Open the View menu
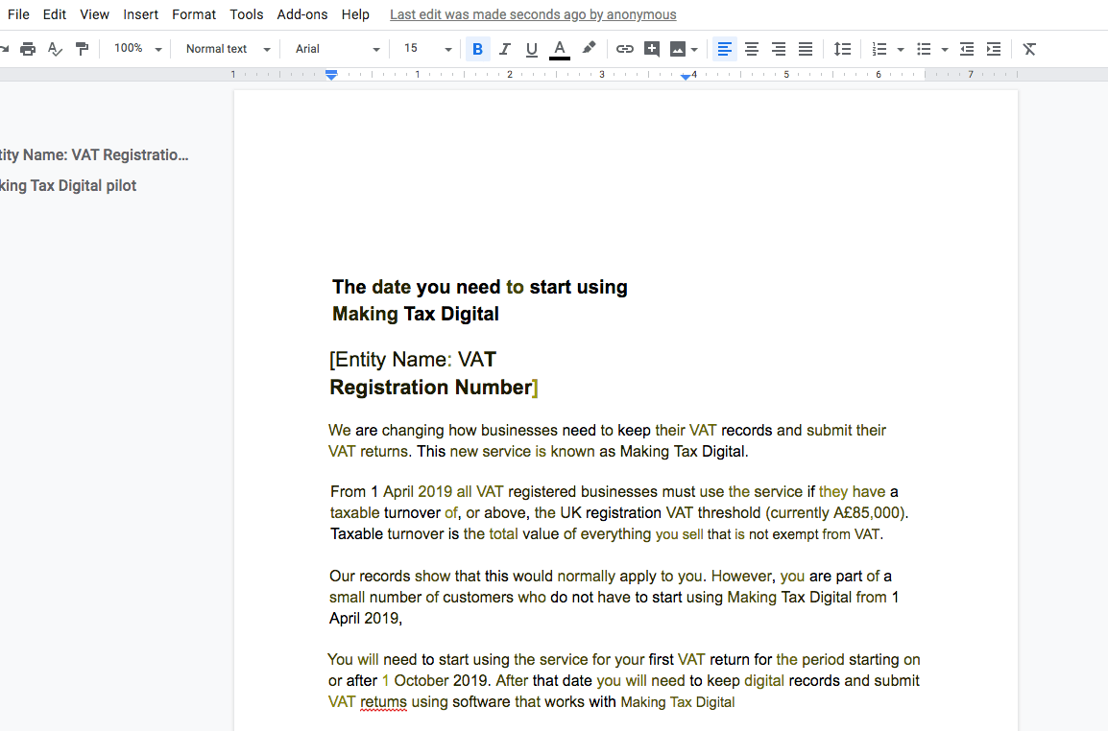 click(x=95, y=14)
